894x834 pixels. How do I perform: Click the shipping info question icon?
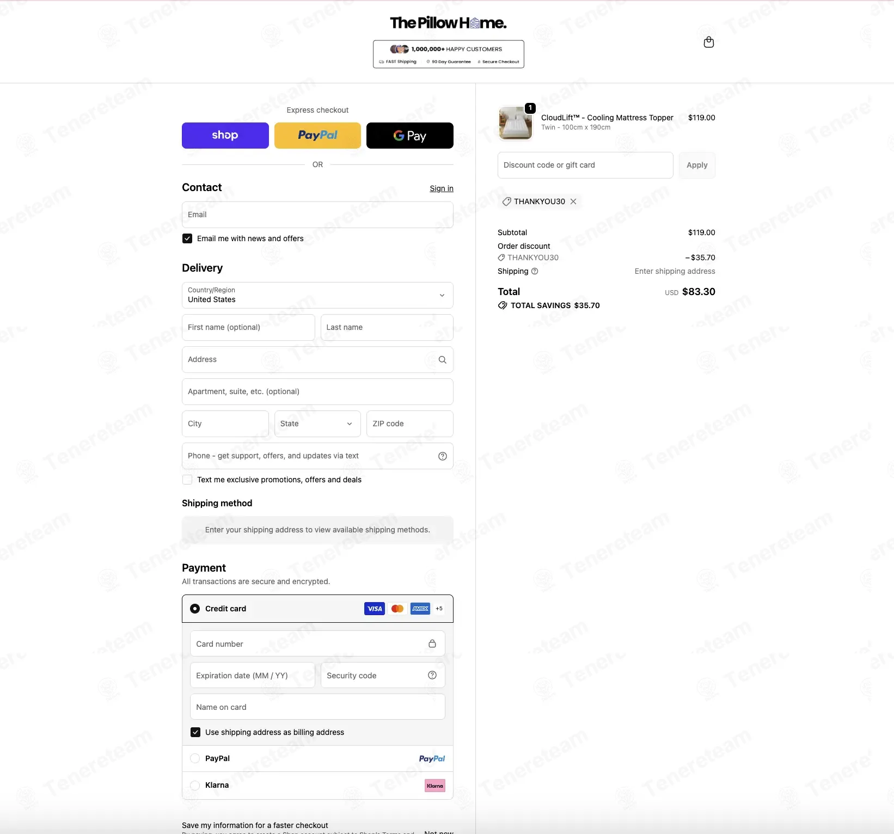point(535,271)
